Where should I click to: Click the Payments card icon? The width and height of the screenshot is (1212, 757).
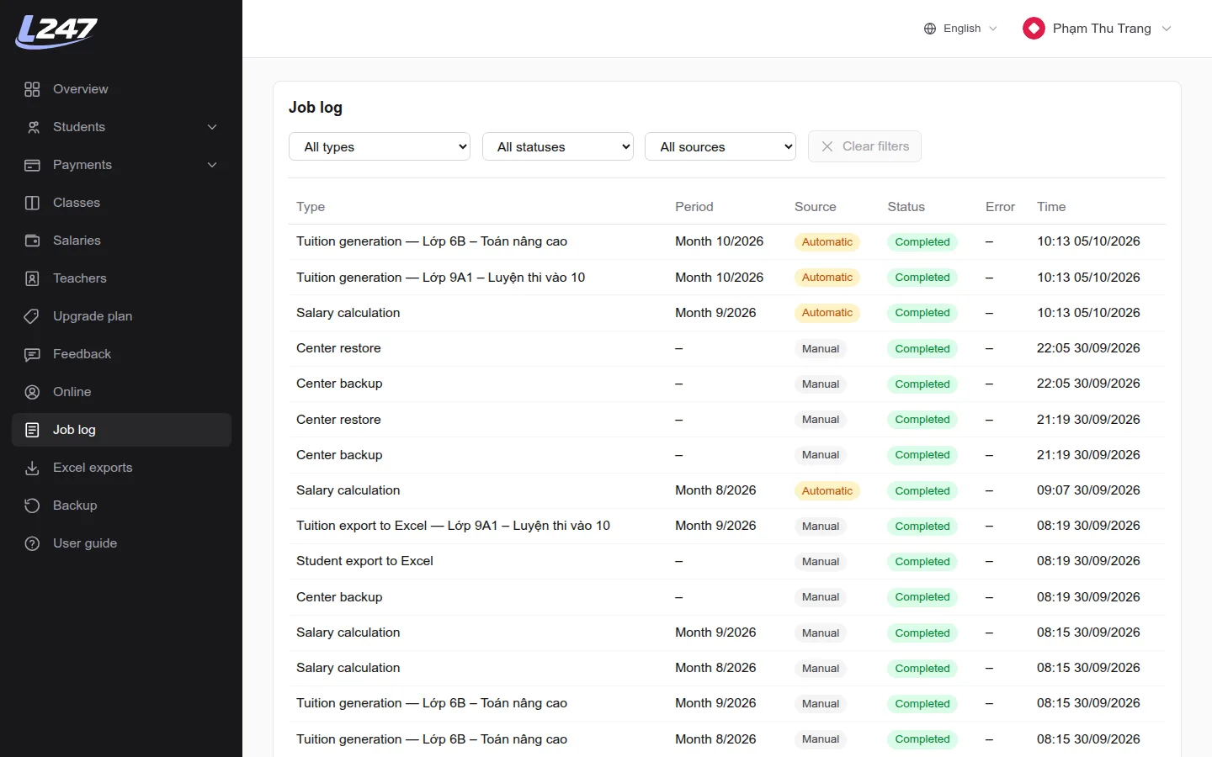click(x=32, y=165)
